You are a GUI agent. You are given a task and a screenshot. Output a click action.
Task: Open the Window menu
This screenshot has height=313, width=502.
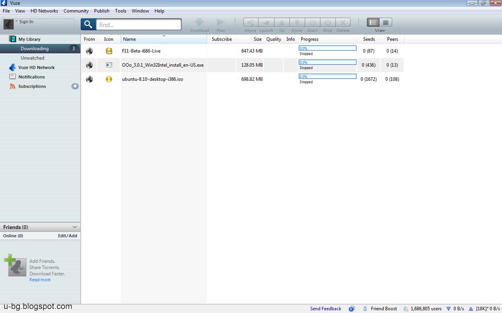pos(140,10)
